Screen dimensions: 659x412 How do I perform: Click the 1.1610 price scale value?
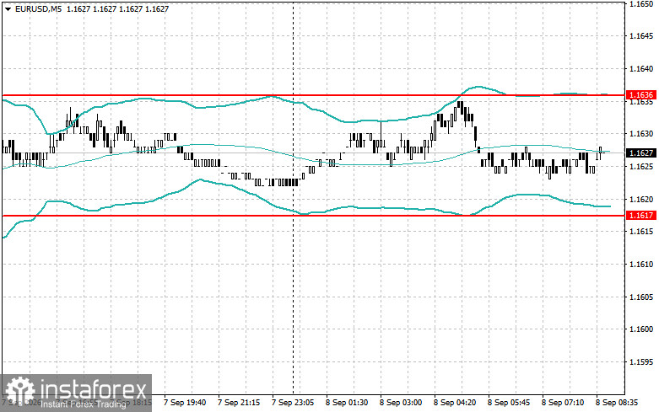(641, 265)
